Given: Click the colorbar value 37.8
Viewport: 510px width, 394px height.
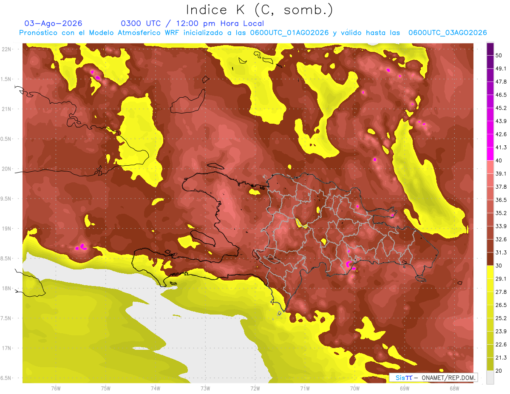Looking at the screenshot, I should coord(501,187).
